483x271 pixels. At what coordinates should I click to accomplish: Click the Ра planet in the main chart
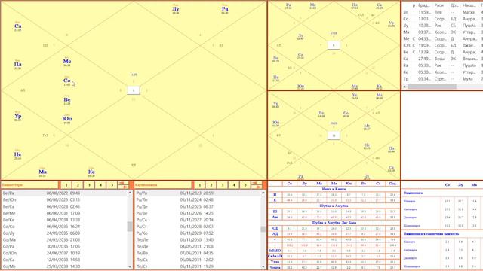click(x=225, y=9)
